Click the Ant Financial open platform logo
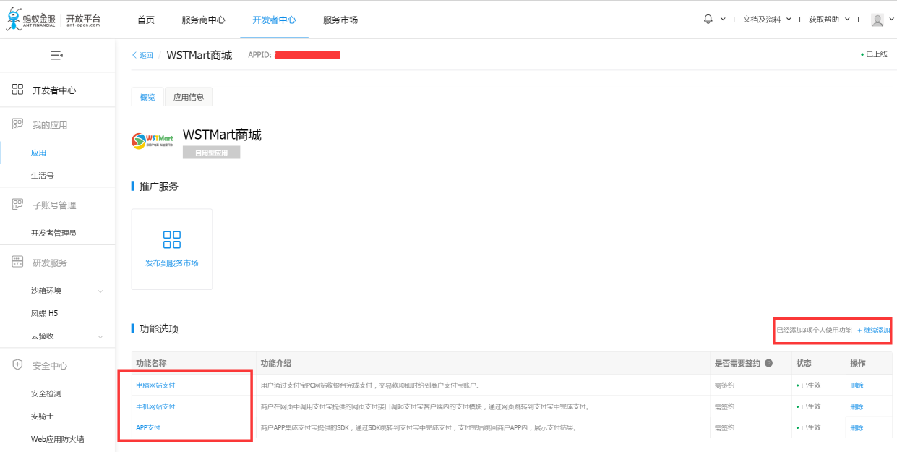897x452 pixels. (x=53, y=20)
